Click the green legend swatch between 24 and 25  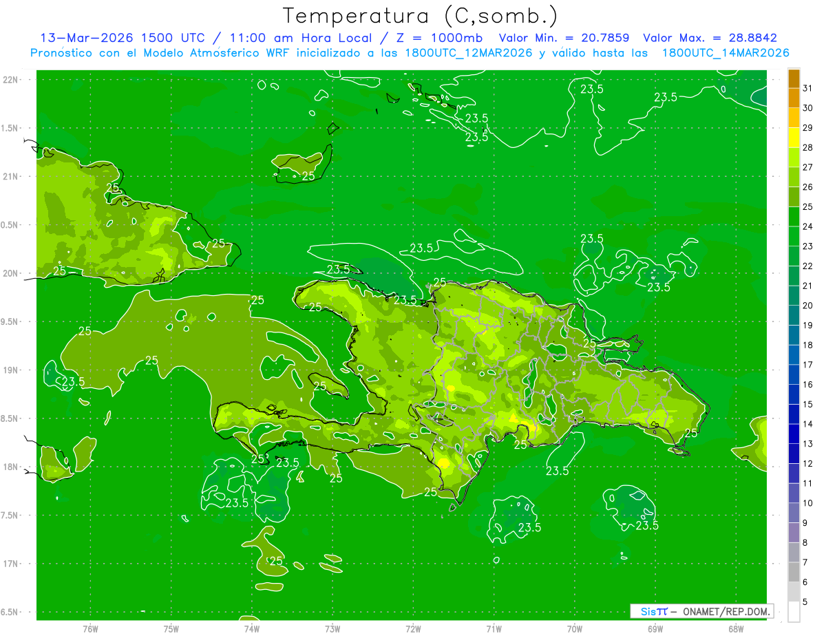(794, 217)
